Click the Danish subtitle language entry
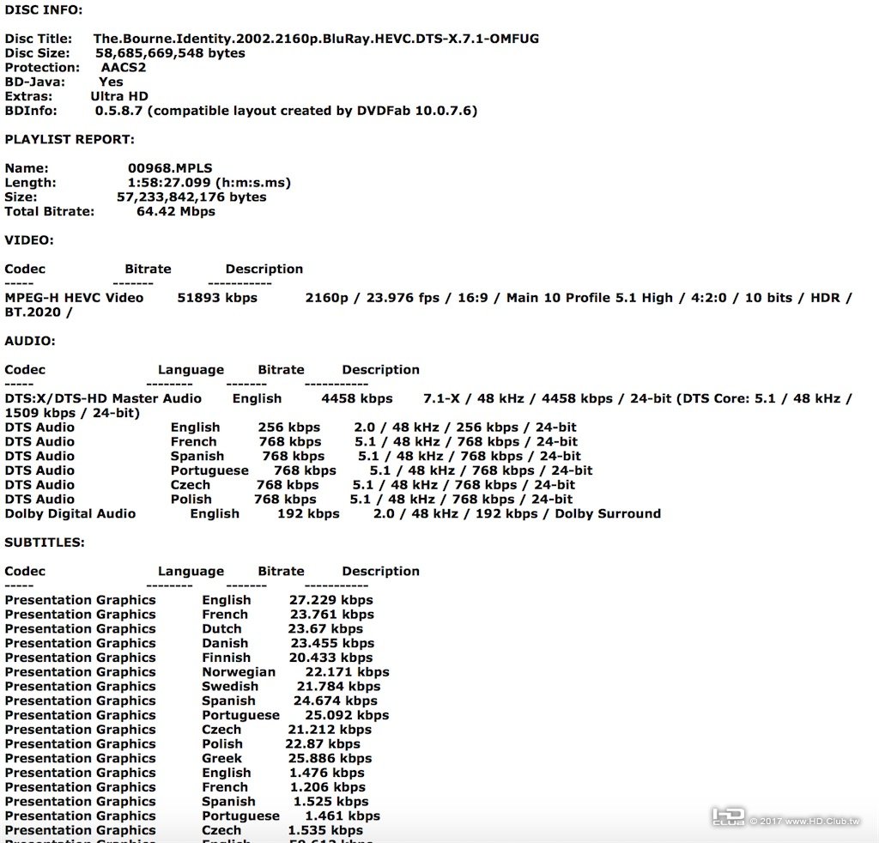The image size is (879, 843). point(225,644)
